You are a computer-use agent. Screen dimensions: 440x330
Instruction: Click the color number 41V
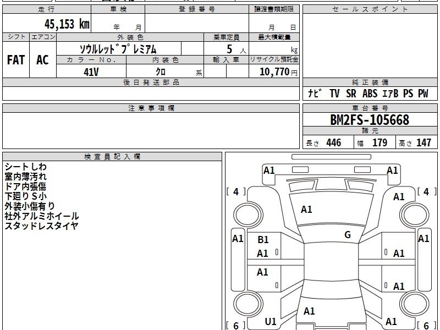(x=91, y=72)
